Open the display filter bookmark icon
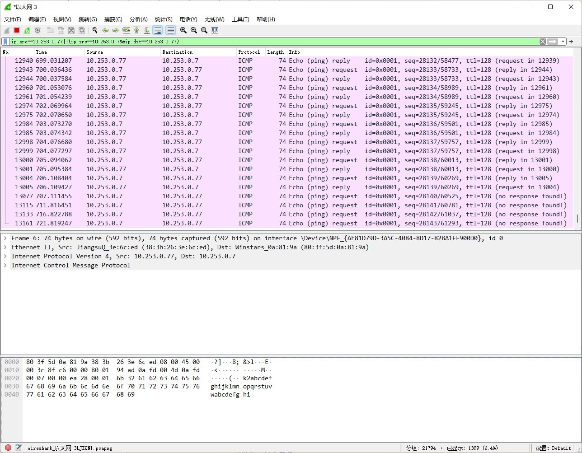582x453 pixels. coord(5,42)
